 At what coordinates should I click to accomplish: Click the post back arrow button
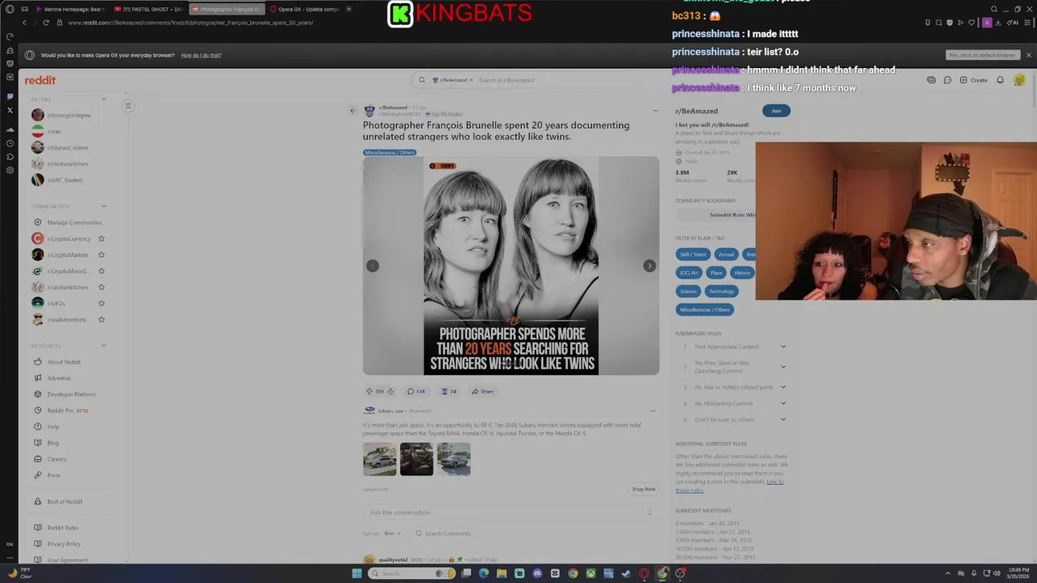(x=352, y=110)
